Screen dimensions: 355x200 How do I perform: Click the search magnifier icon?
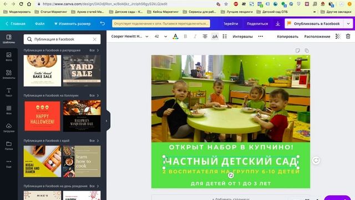pyautogui.click(x=29, y=39)
